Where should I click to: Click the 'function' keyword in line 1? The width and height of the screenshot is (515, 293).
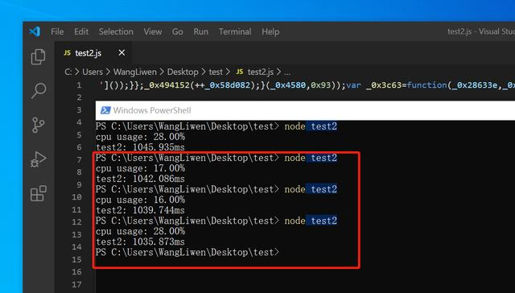pos(426,85)
